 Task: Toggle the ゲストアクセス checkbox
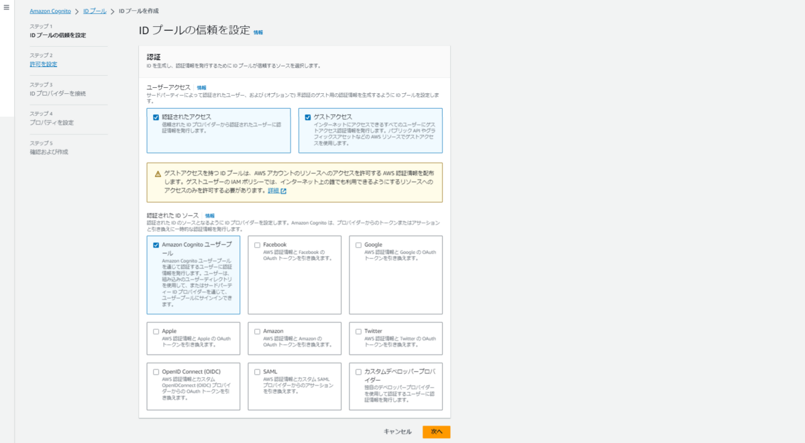pos(308,117)
